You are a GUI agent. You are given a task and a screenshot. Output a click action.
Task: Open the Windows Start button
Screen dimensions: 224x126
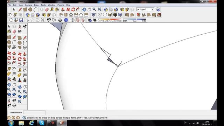pos(11,123)
